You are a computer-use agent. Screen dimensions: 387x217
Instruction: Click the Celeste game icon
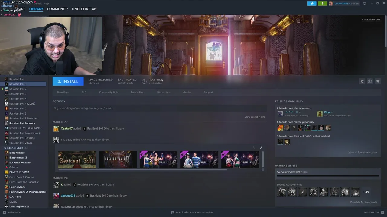7,167
